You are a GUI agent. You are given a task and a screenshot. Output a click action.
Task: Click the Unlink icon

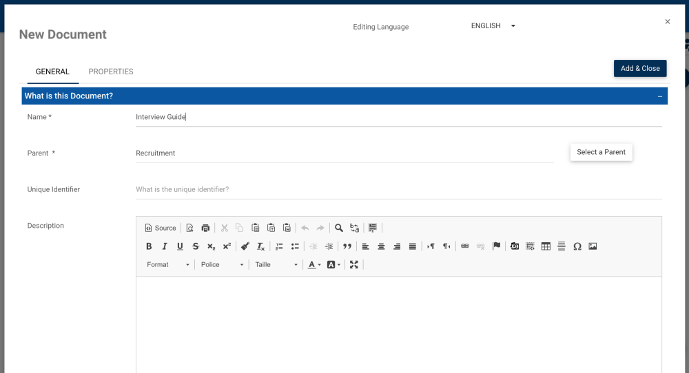480,246
